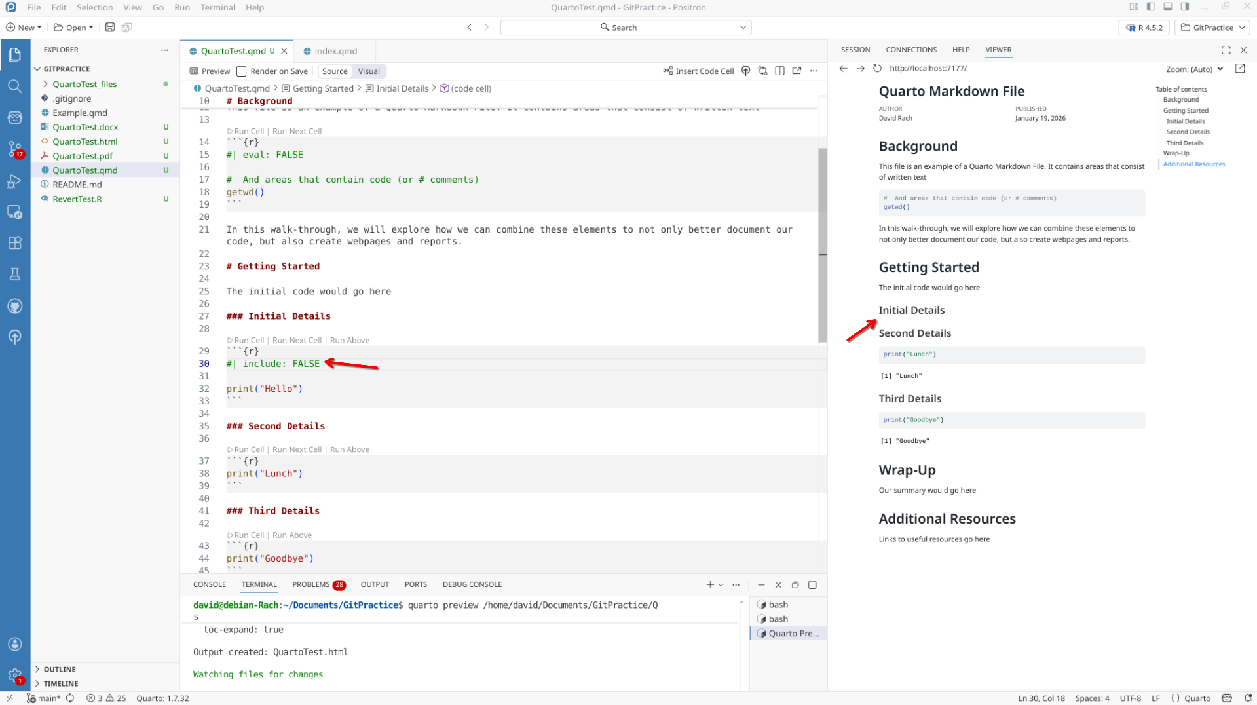Viewport: 1257px width, 705px height.
Task: Open Source Control view with 17 badge
Action: [14, 149]
